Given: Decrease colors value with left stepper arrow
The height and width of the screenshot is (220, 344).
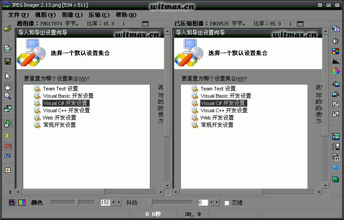Looking at the screenshot, I should pos(113,202).
